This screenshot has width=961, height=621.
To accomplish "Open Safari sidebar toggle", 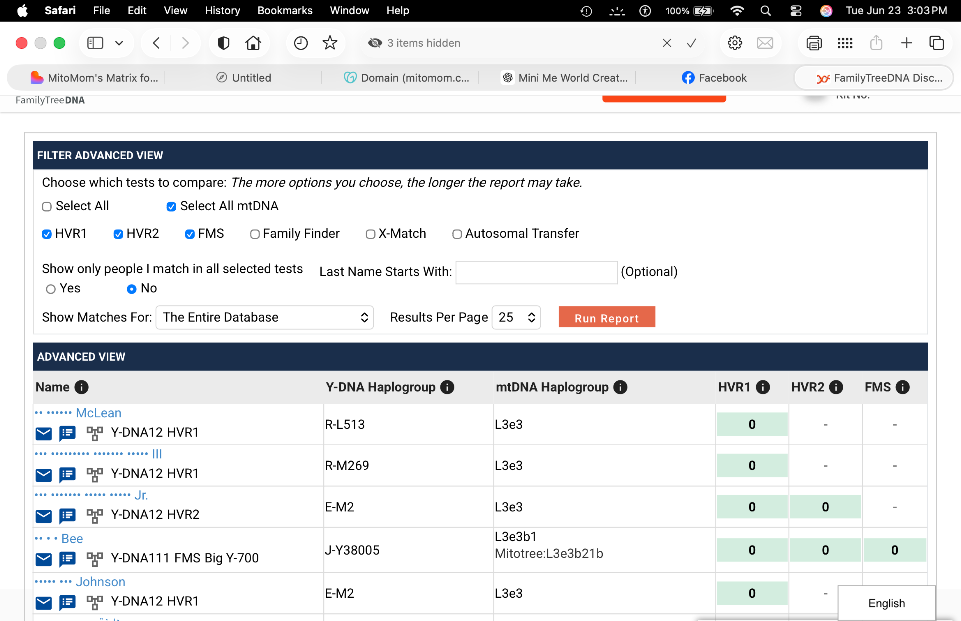I will (95, 43).
